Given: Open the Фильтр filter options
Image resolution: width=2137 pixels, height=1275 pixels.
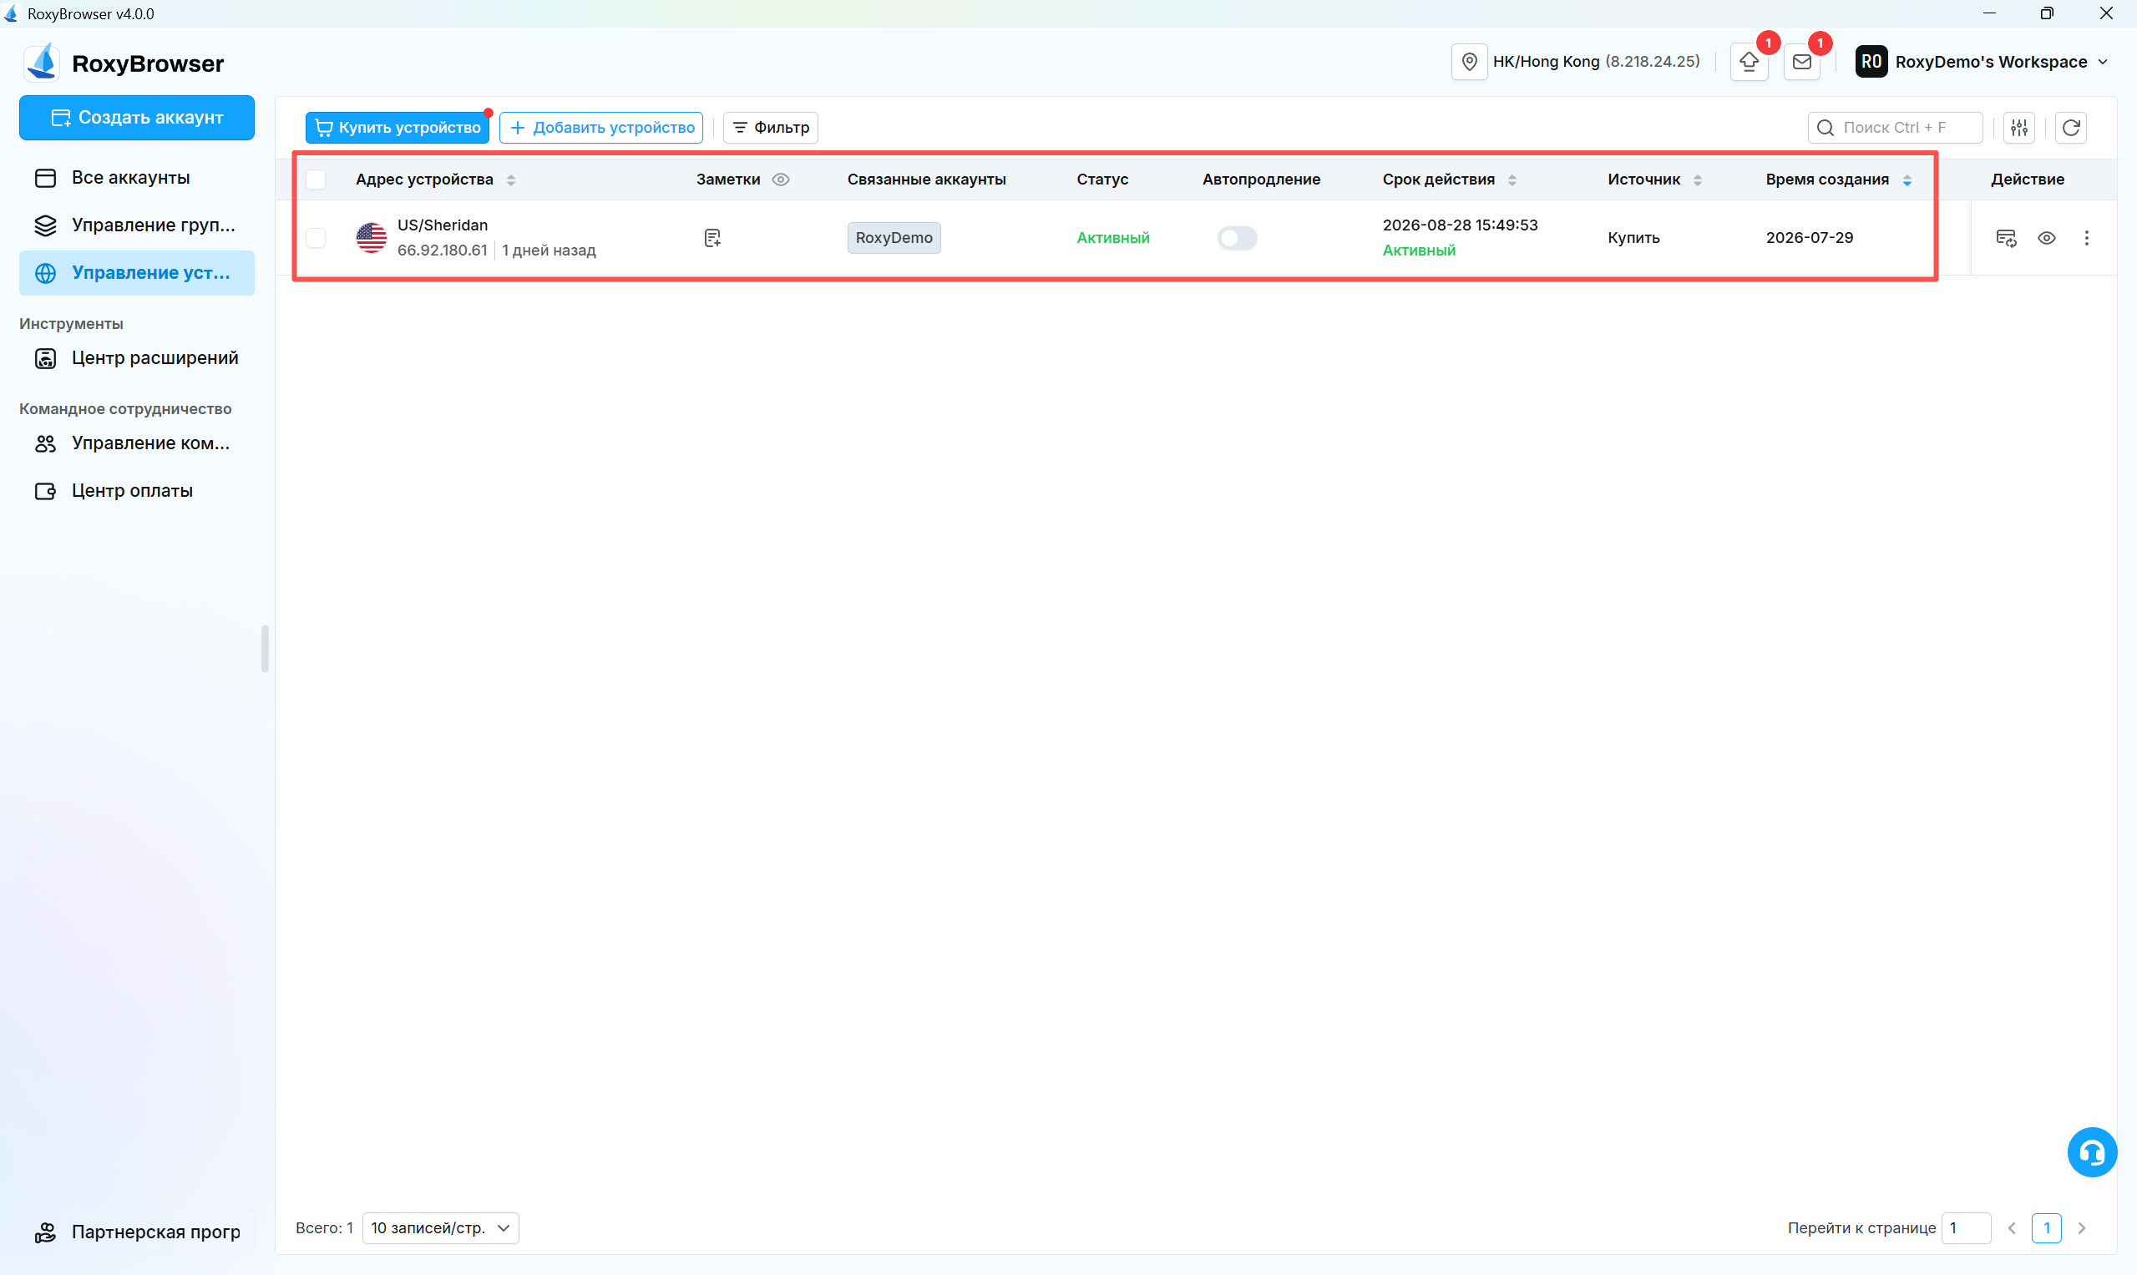Looking at the screenshot, I should [770, 127].
